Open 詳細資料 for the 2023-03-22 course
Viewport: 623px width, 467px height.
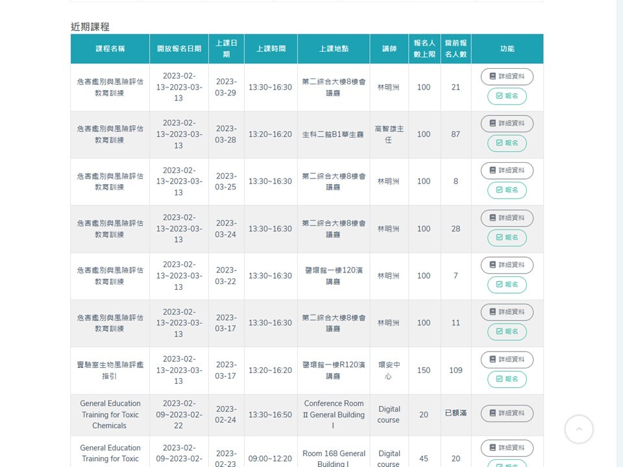coord(507,265)
